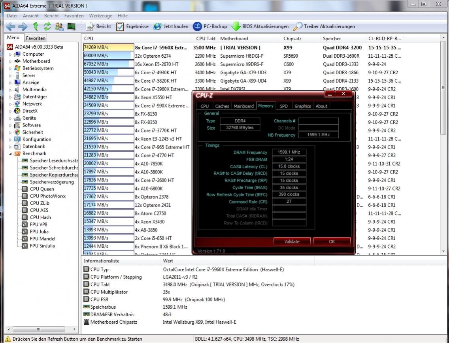Open the Bericht menu

(51, 16)
